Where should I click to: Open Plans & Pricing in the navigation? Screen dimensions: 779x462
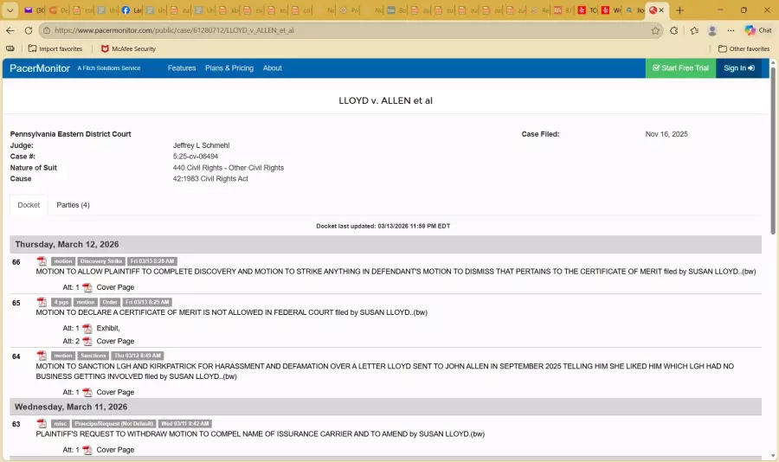point(229,68)
